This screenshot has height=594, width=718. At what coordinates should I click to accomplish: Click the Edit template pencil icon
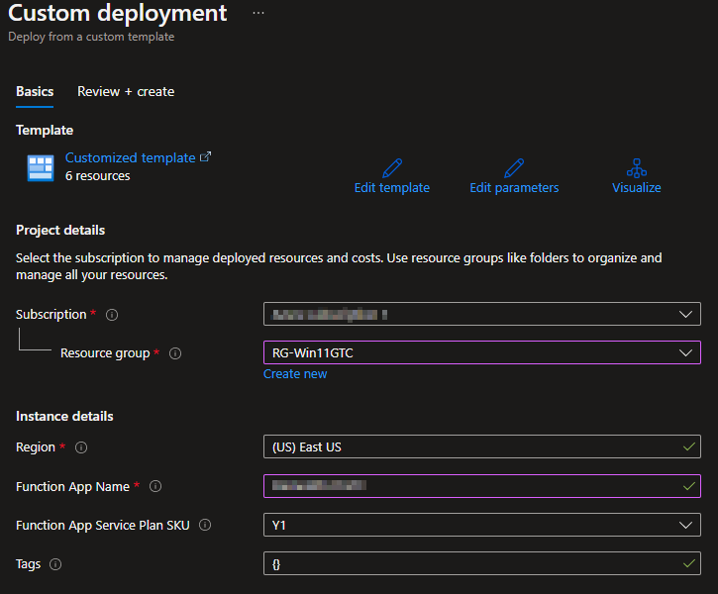[x=392, y=168]
